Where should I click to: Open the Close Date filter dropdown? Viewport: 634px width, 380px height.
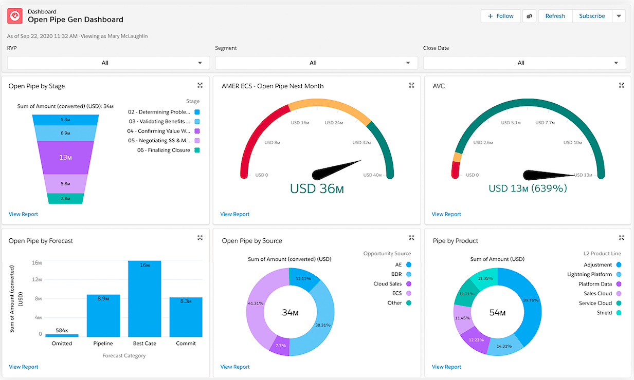524,63
